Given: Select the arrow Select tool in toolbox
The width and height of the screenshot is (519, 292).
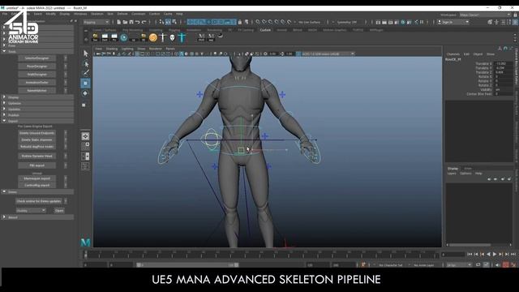Looking at the screenshot, I should click(x=85, y=53).
